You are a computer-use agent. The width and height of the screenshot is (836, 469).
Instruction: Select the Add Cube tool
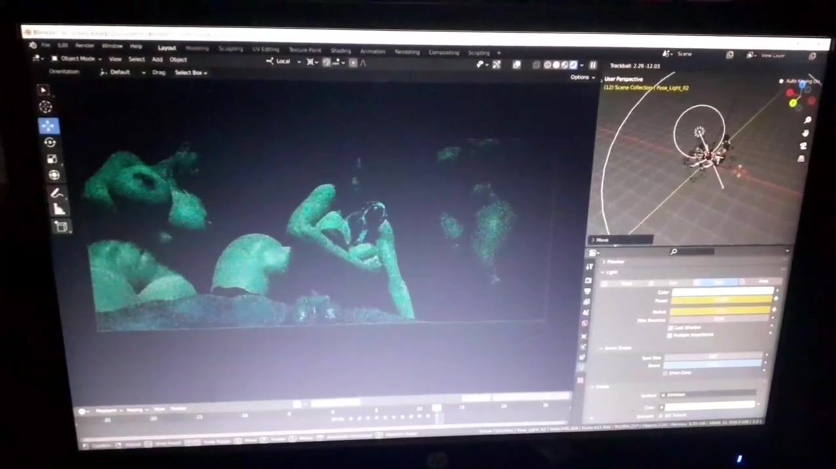click(61, 227)
